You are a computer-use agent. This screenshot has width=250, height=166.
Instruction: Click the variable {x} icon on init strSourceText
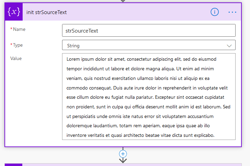pos(14,12)
